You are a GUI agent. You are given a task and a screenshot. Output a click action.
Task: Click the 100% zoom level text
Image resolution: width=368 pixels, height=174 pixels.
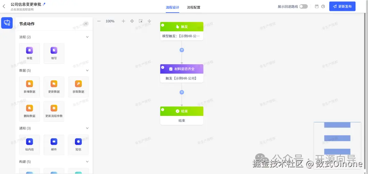tap(110, 21)
